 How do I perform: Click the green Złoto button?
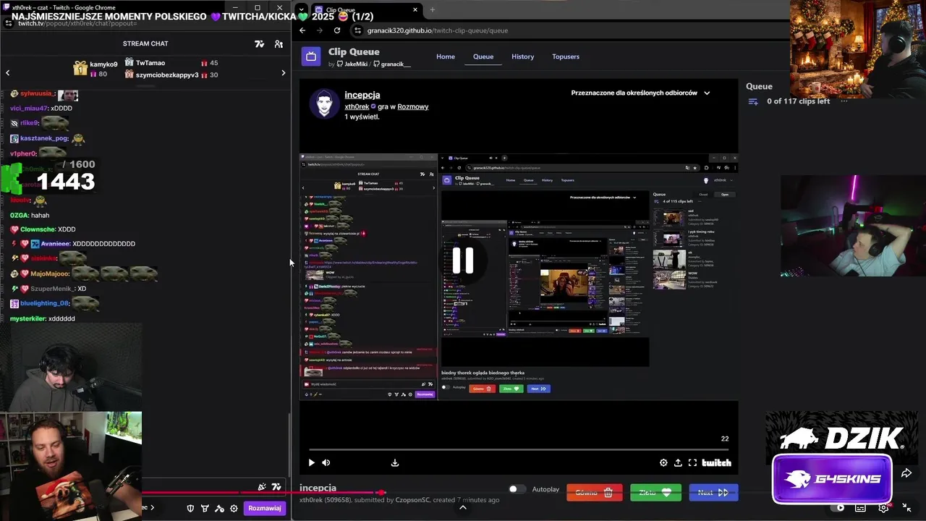click(x=655, y=493)
